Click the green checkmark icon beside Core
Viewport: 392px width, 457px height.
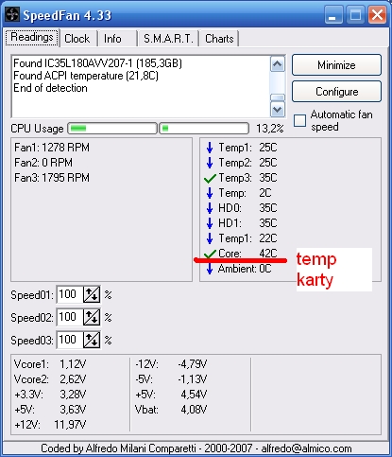point(210,254)
